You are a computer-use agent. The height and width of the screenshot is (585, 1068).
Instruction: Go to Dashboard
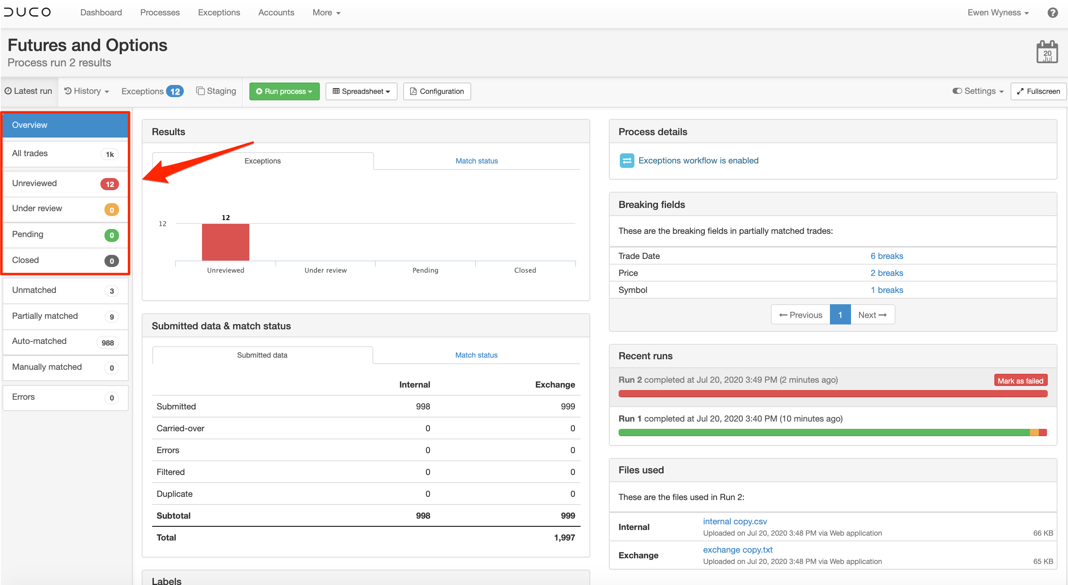point(101,13)
